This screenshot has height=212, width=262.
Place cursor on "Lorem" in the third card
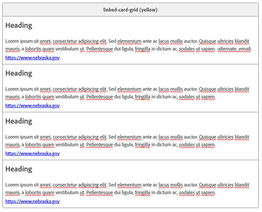12,137
